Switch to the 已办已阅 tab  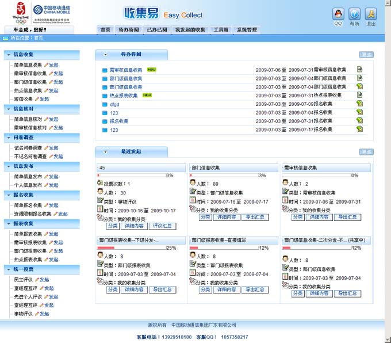point(157,30)
